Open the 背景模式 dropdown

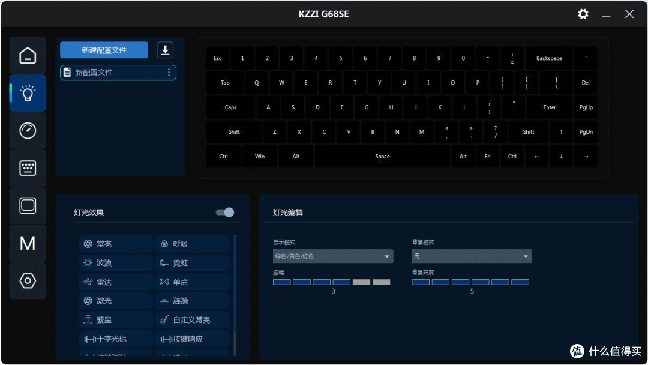pyautogui.click(x=472, y=256)
